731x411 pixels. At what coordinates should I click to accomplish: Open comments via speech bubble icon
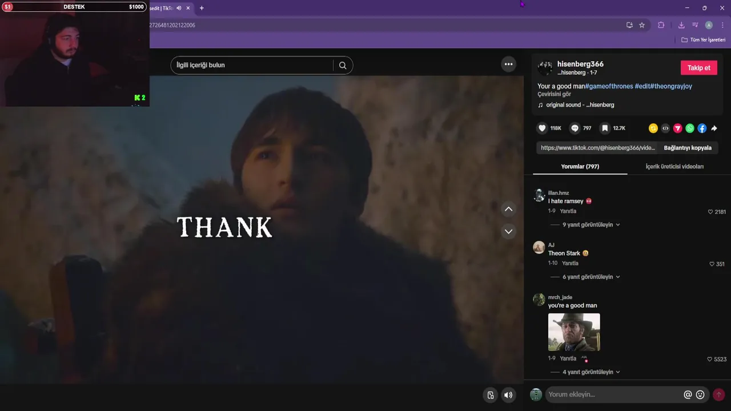click(x=575, y=128)
